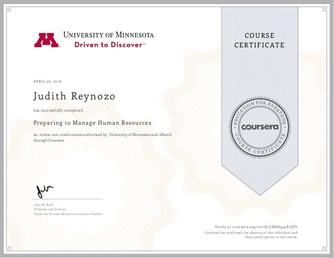Select the 'Driven to Discover' tagline
This screenshot has width=334, height=258.
click(x=108, y=45)
